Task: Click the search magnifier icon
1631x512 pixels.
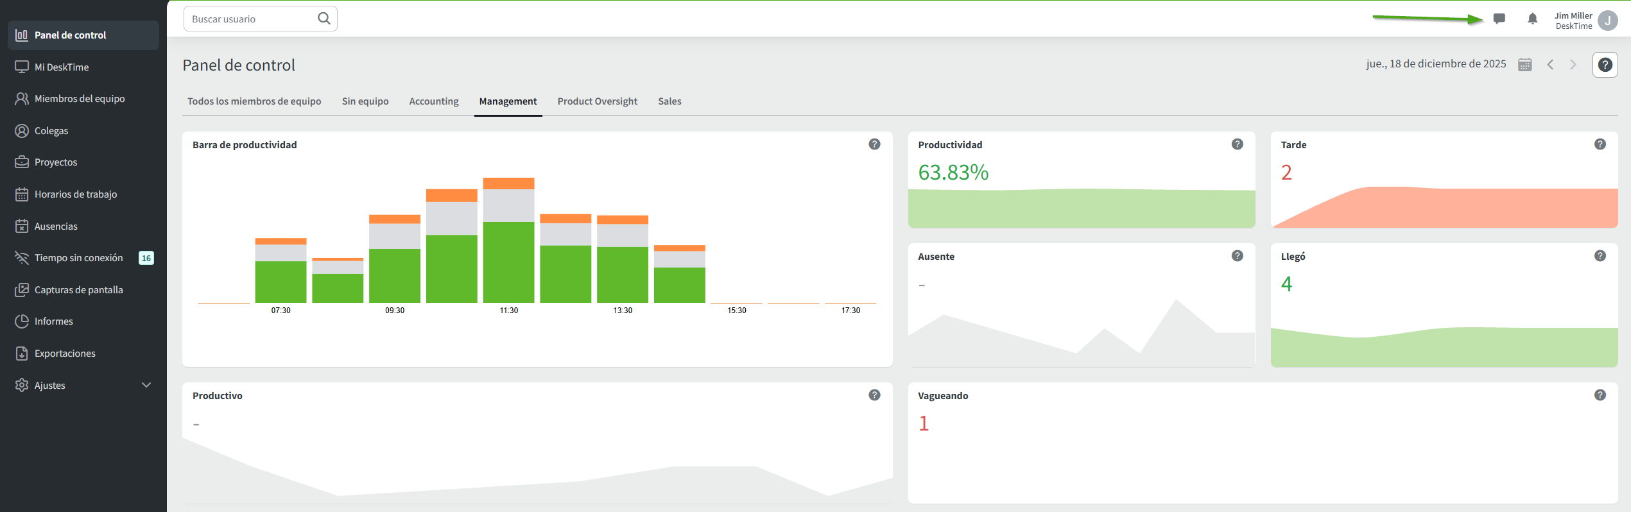Action: point(324,19)
